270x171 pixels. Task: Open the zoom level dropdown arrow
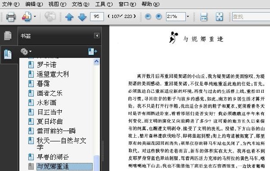coord(188,17)
